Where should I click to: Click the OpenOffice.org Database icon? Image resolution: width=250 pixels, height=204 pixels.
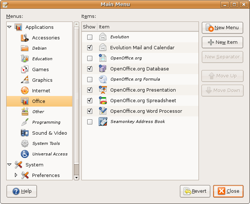tap(103, 69)
